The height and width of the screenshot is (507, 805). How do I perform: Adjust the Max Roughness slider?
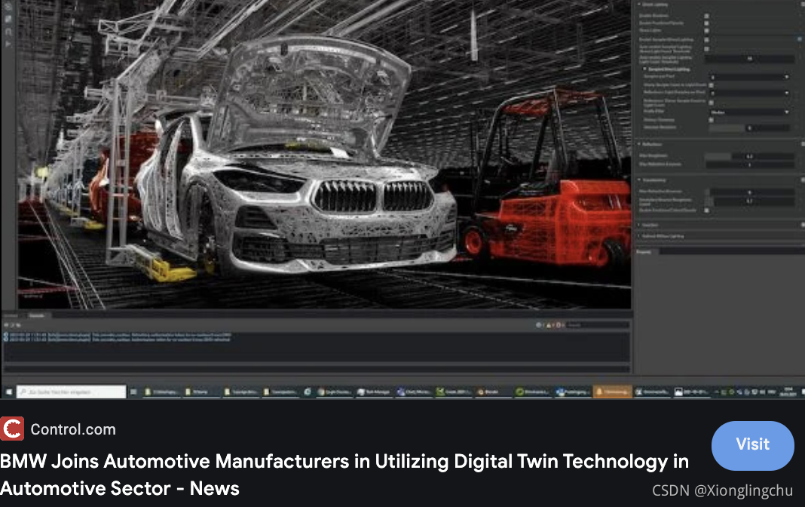coord(749,156)
